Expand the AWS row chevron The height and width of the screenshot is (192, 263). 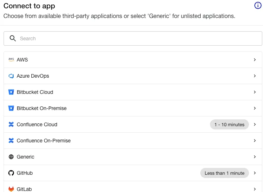coord(255,60)
